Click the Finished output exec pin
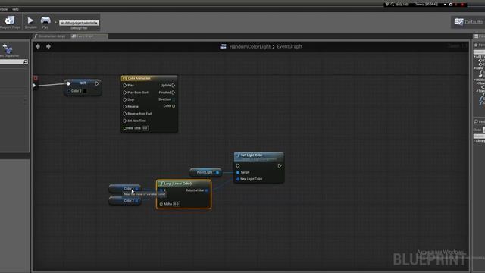Screen dimensions: 485x273 (174, 93)
